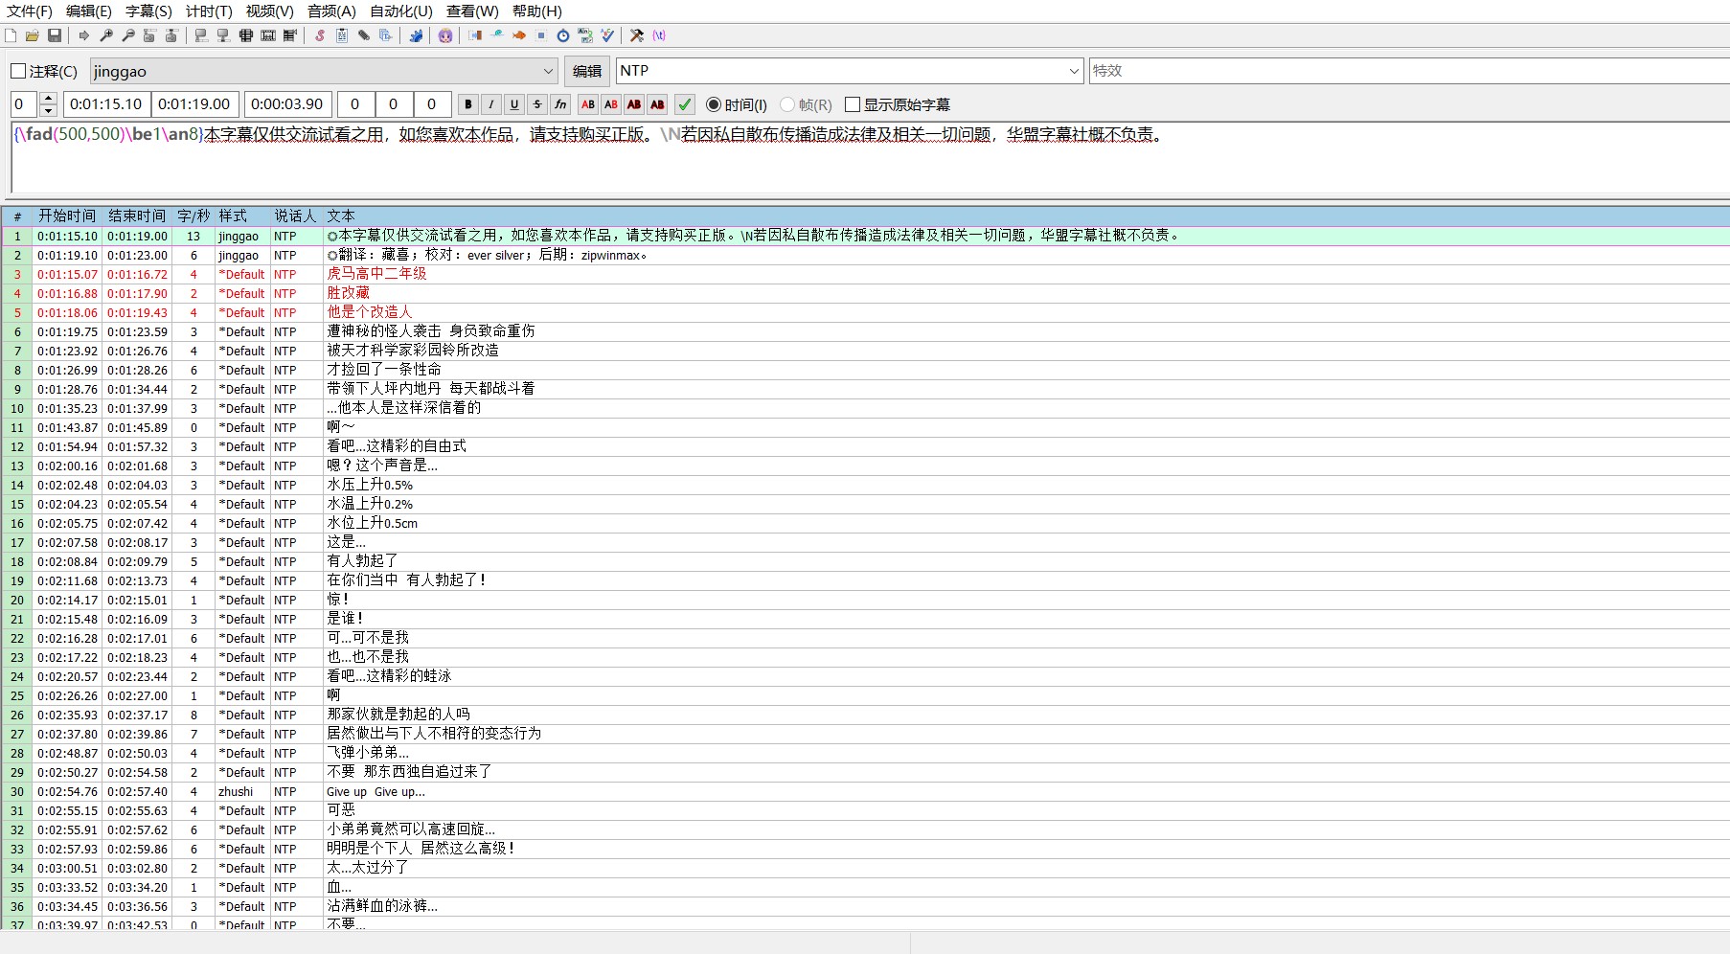Open the Fonts Collector icon
The height and width of the screenshot is (954, 1730).
(x=386, y=35)
